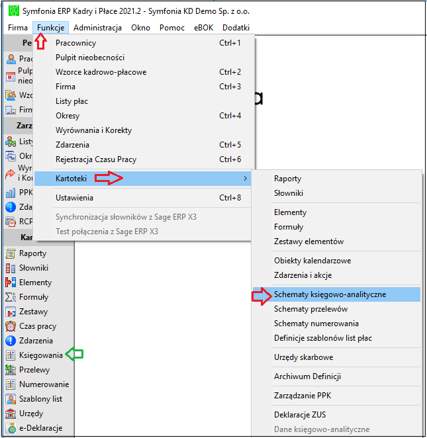Choose Elementy in the submenu

336,212
